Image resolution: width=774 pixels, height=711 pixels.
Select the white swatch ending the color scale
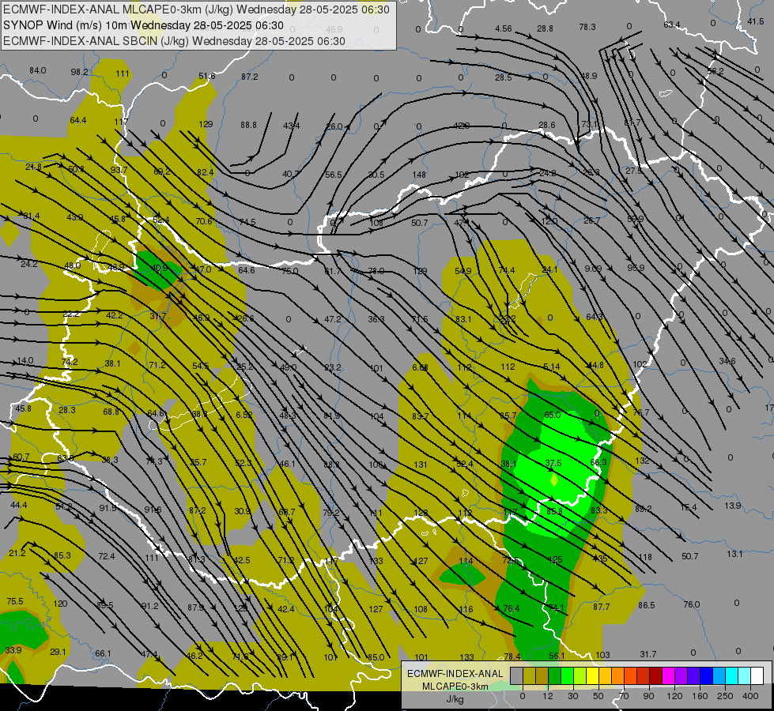[757, 675]
